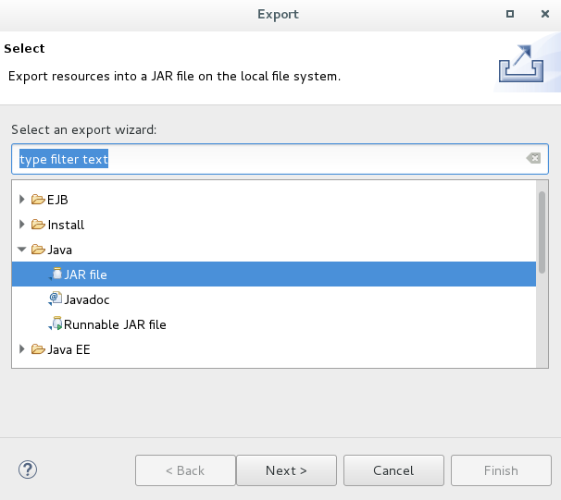Click the Java EE folder icon

pyautogui.click(x=38, y=349)
